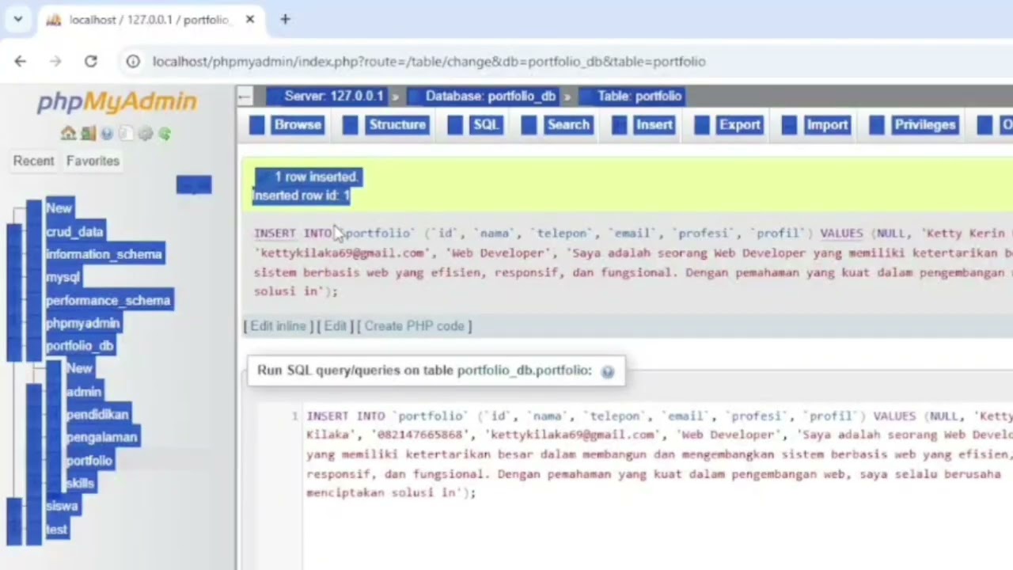The height and width of the screenshot is (570, 1013).
Task: Expand the siswa database node
Action: coord(15,507)
